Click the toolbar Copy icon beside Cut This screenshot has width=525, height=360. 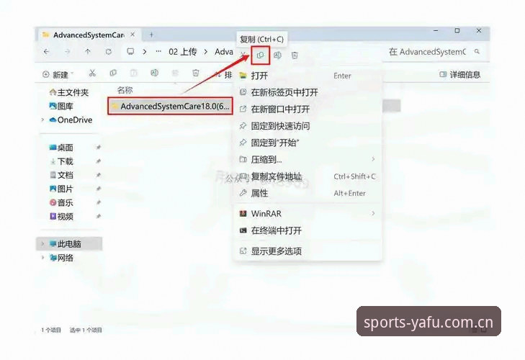(x=113, y=73)
